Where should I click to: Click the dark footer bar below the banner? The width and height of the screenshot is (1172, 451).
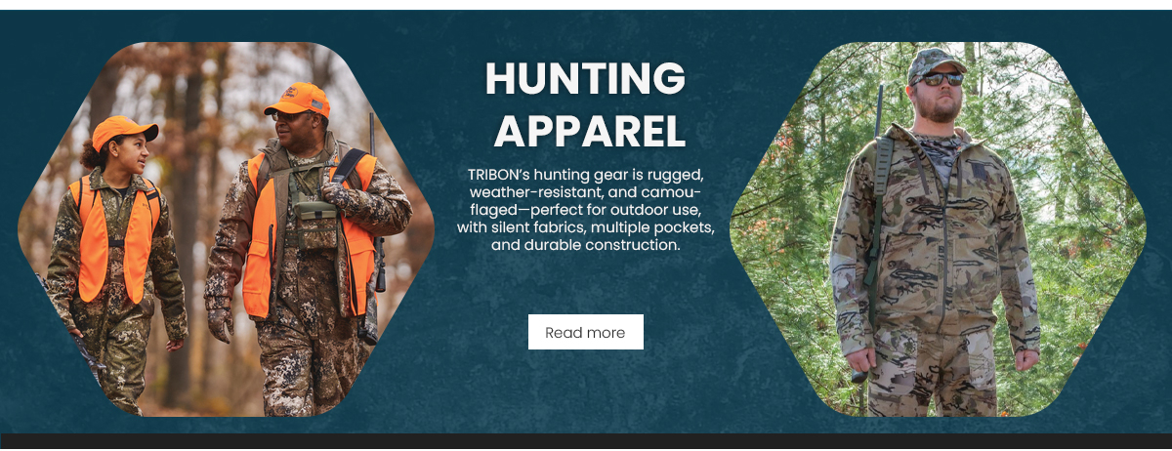(x=586, y=441)
